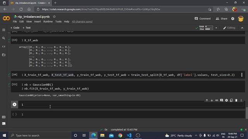Open Task View on the taskbar

click(84, 136)
